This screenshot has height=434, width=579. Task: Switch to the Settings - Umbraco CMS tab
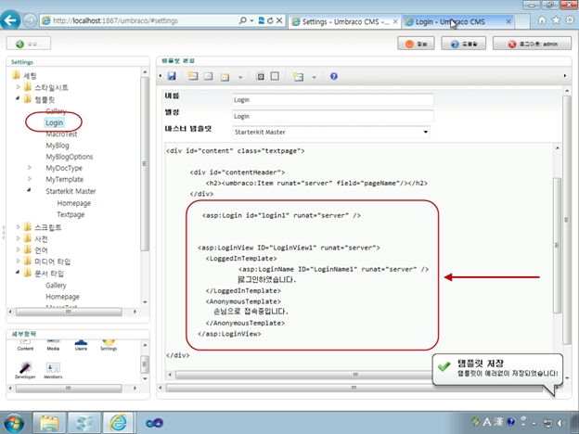tap(344, 21)
